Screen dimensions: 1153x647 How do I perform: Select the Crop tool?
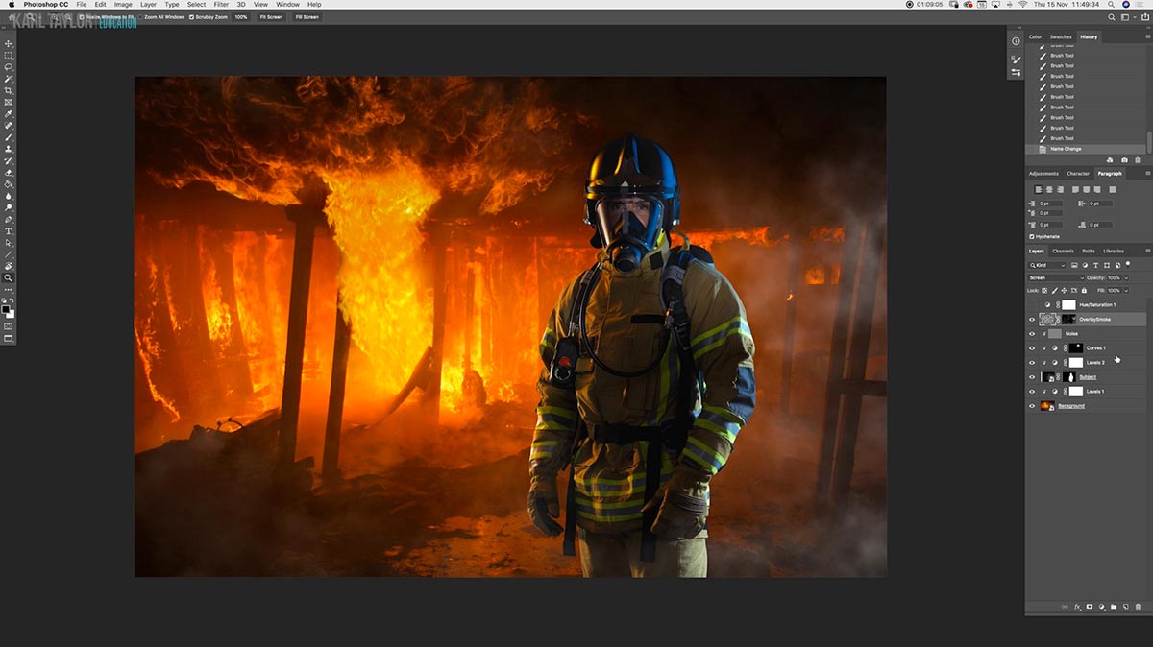[x=8, y=90]
